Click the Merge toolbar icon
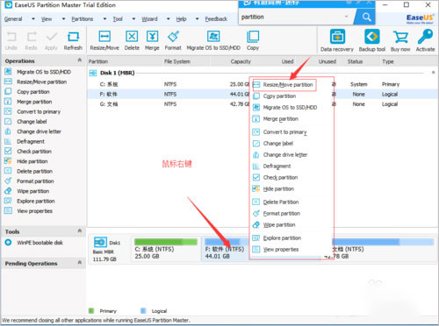 [x=152, y=40]
